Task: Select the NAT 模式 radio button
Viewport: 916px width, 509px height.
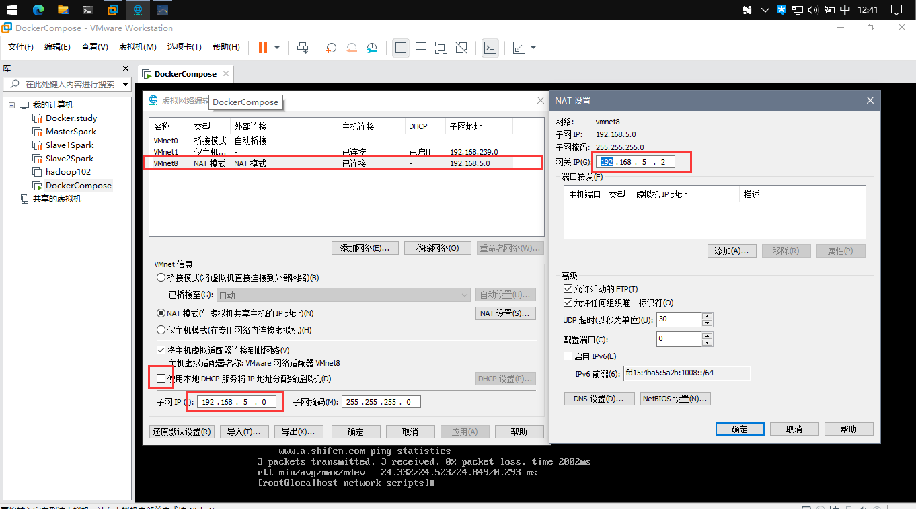Action: point(161,313)
